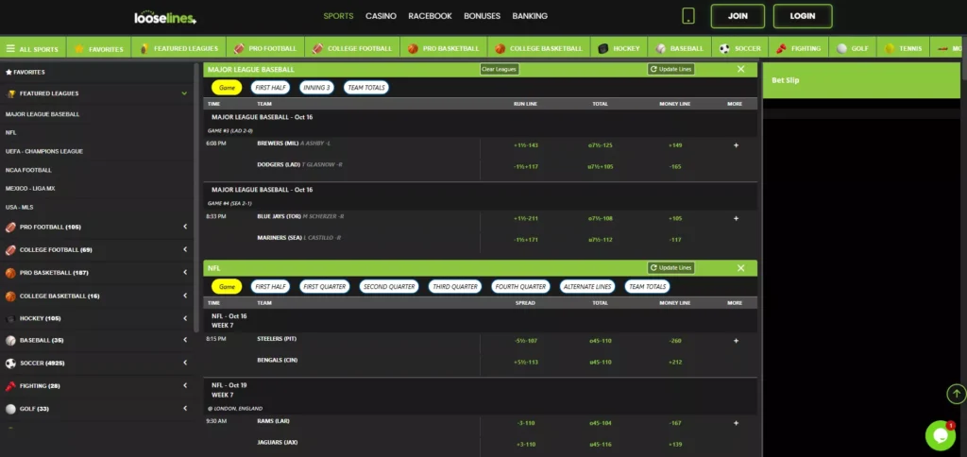
Task: Open the mobile phone icon in header
Action: click(688, 16)
